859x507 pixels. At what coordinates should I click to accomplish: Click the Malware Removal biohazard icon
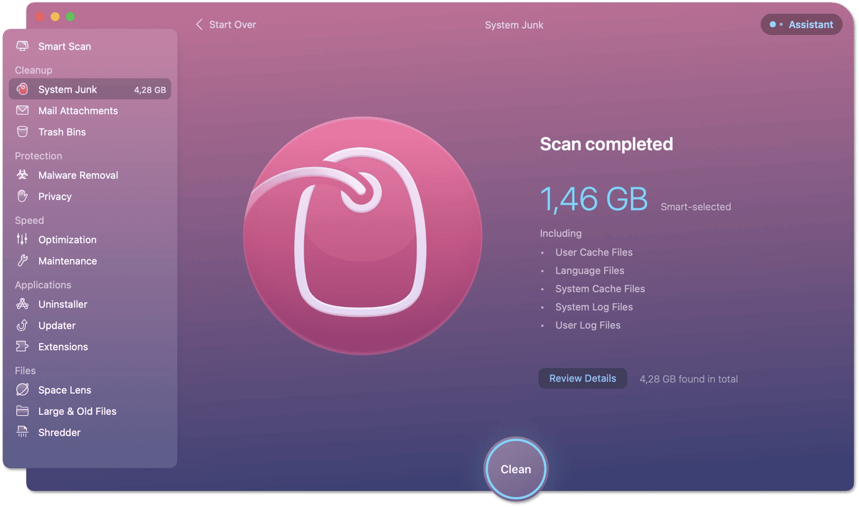[x=22, y=175]
